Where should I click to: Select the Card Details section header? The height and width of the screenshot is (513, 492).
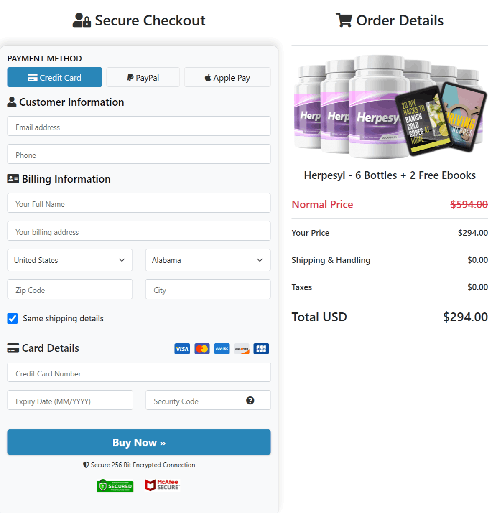click(43, 348)
